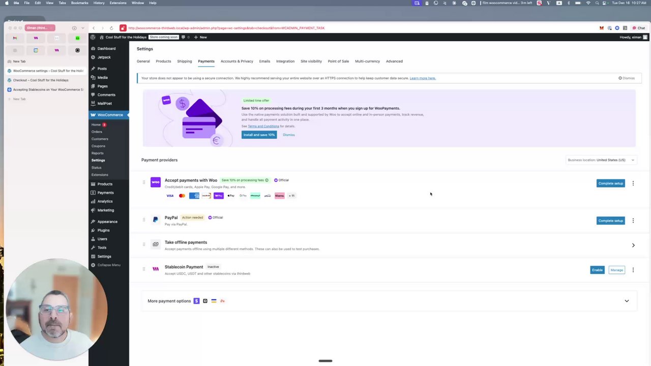
Task: Open three-dot menu for Stablecoin Payment
Action: [x=633, y=270]
